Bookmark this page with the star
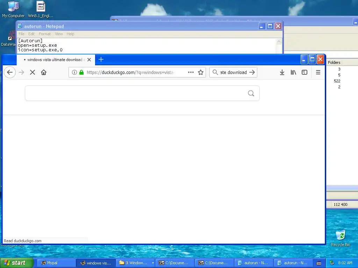Image resolution: width=358 pixels, height=268 pixels. [x=200, y=73]
